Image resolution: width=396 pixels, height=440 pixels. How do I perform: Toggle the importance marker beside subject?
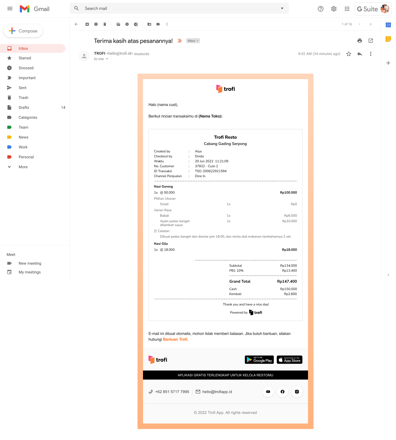180,41
